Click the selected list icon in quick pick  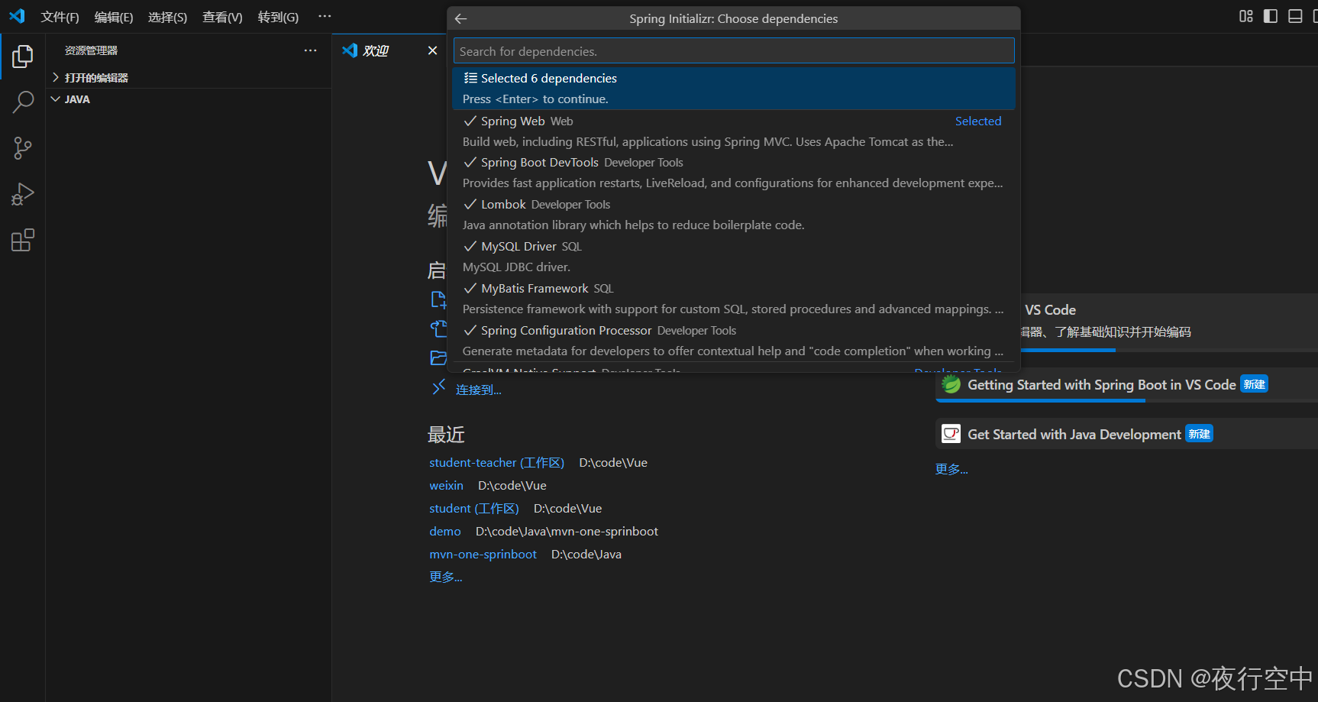(x=470, y=78)
